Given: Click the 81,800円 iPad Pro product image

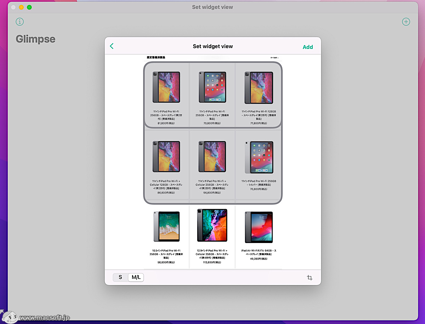Looking at the screenshot, I should (166, 87).
